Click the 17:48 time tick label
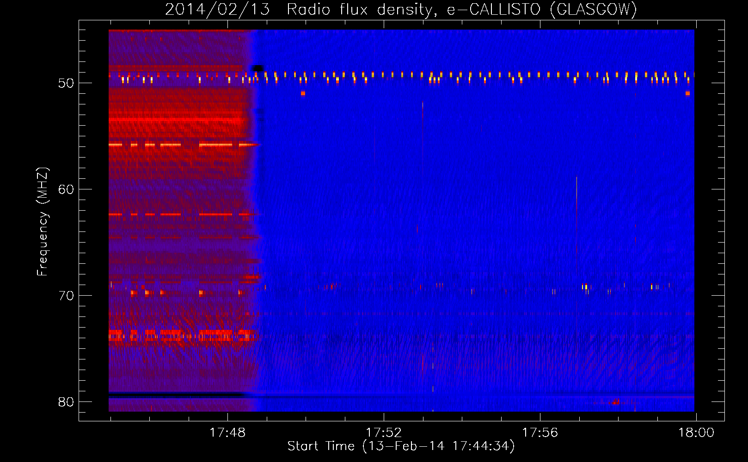 (227, 433)
